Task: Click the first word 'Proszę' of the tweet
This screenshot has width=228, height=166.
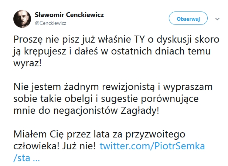Action: click(28, 39)
